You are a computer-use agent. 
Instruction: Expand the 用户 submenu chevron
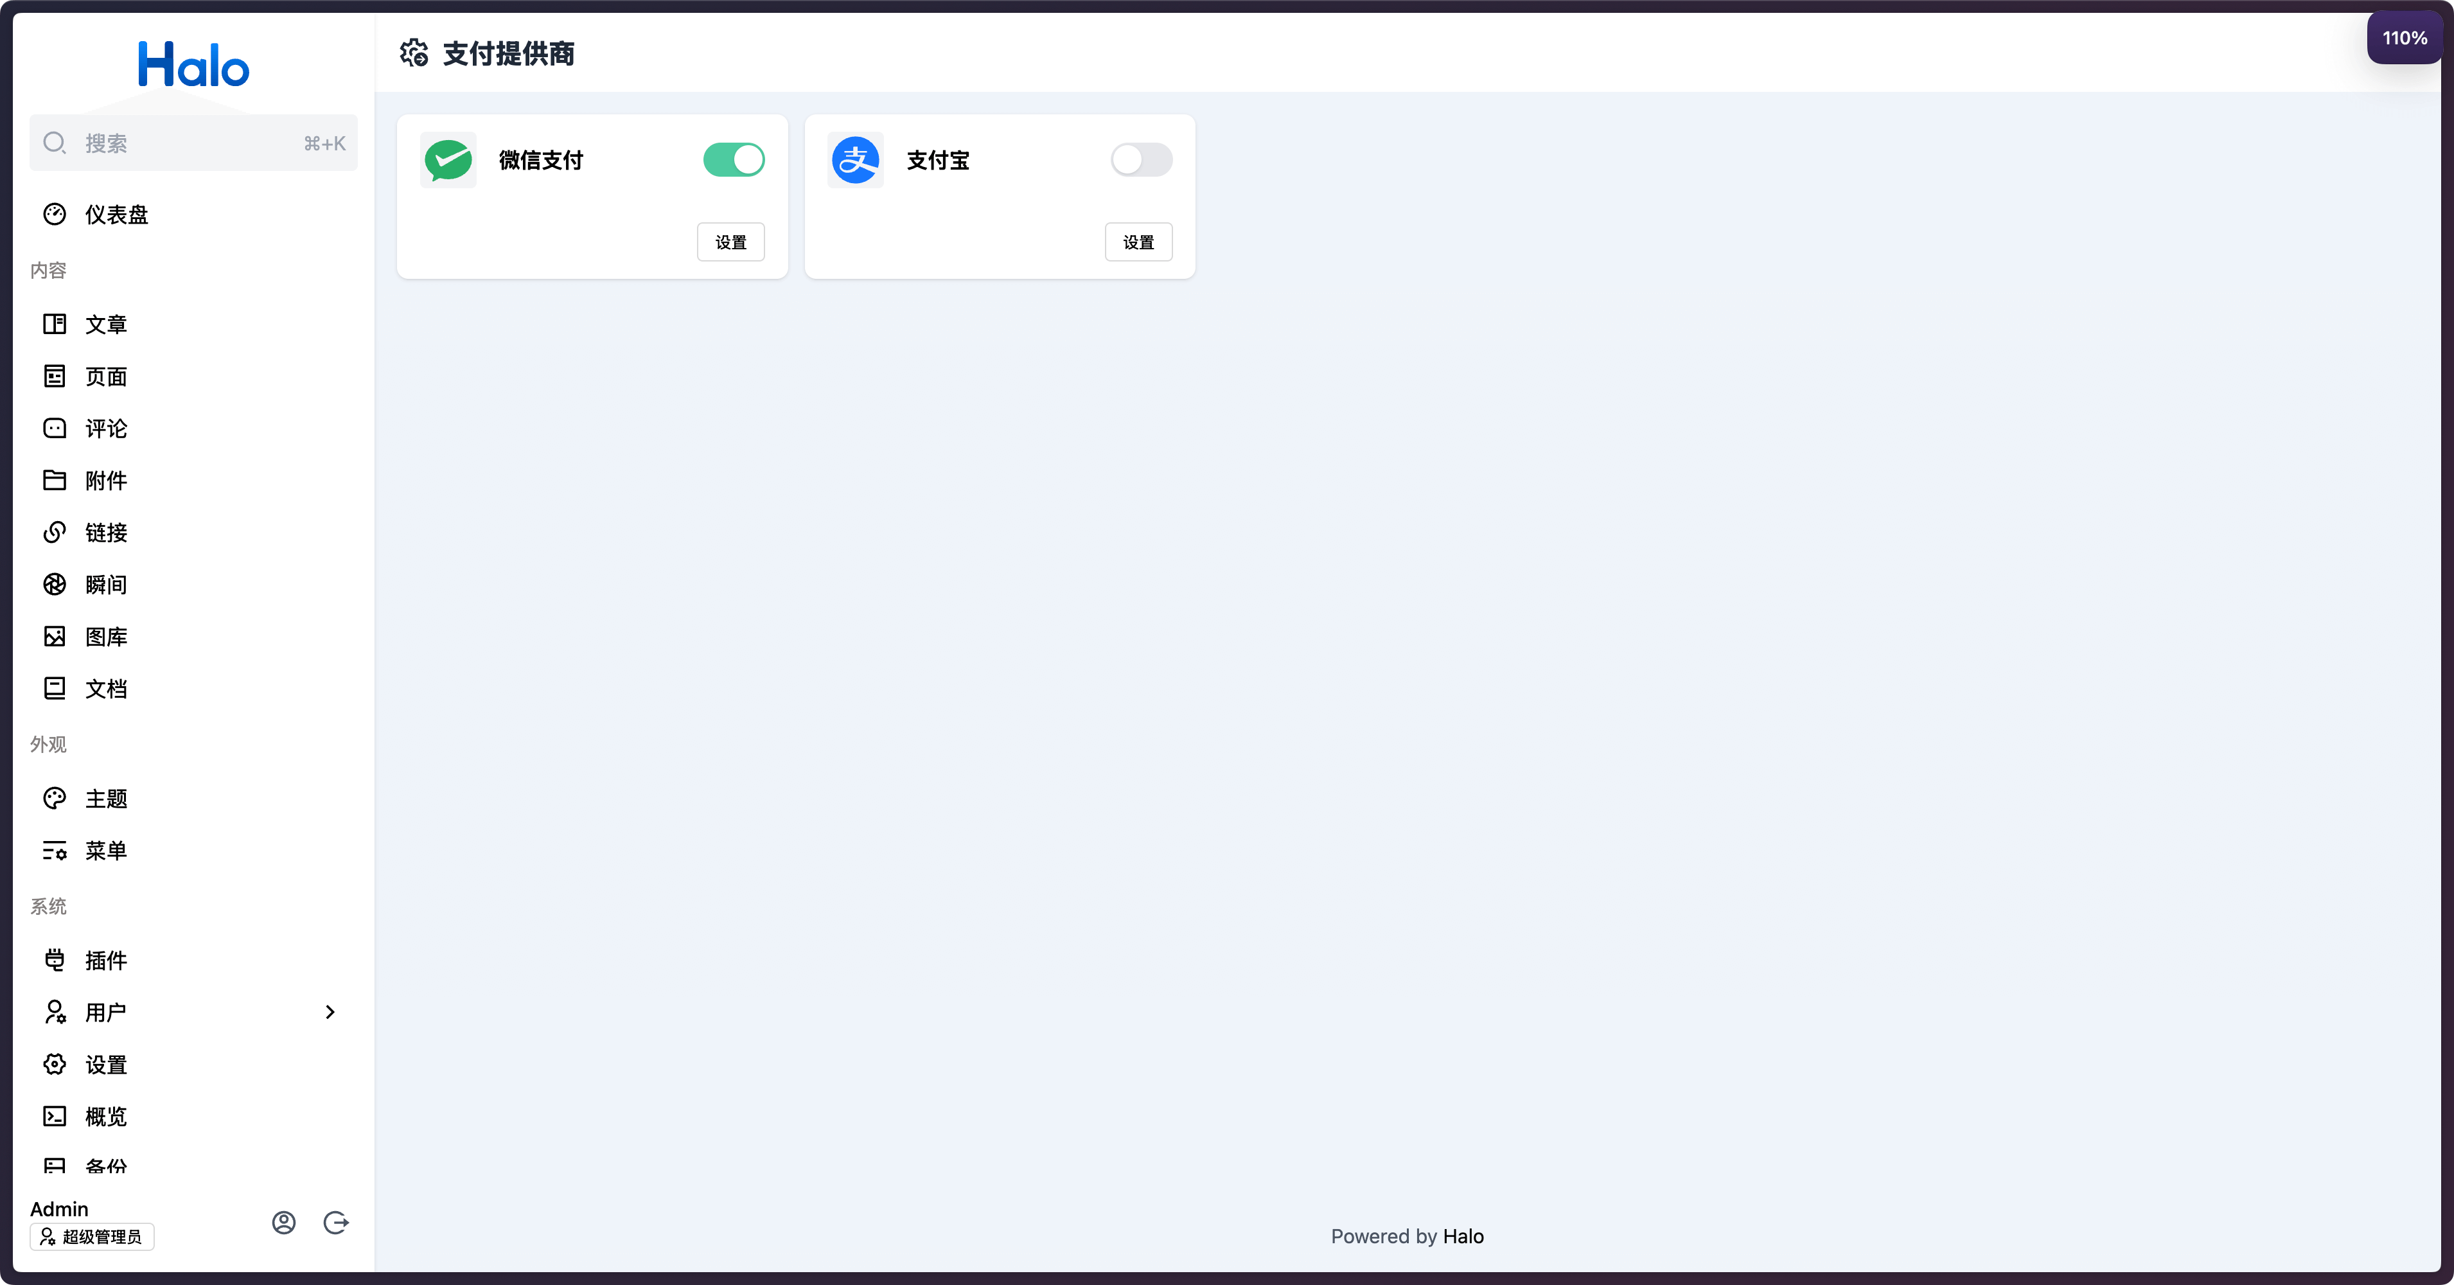[330, 1011]
